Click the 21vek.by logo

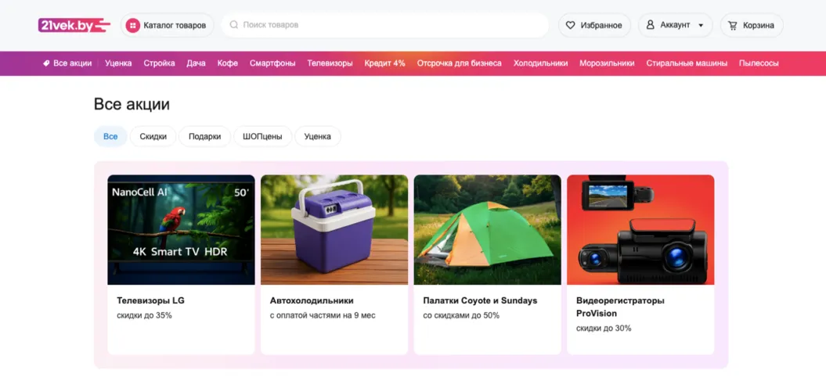[74, 25]
